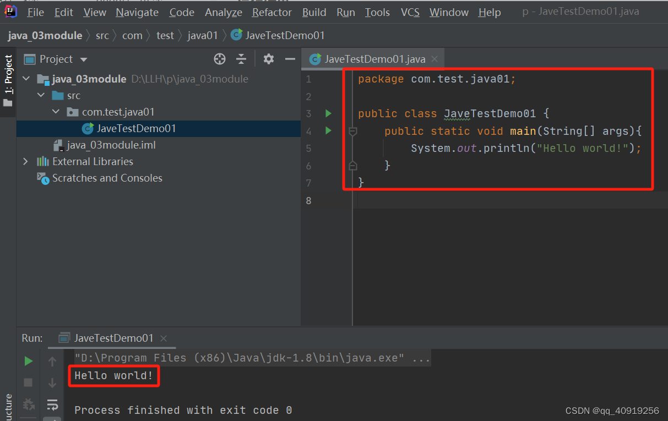Open the Project panel settings gear

[268, 59]
